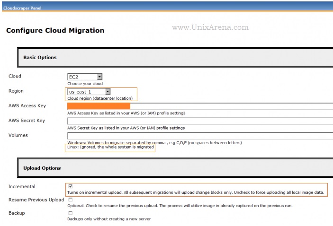This screenshot has width=333, height=226.
Task: Click 'Windows: Volumes to migrate' hint text
Action: [x=154, y=143]
